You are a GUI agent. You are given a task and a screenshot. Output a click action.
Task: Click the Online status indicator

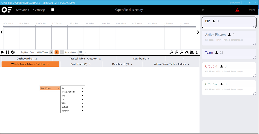click(252, 10)
